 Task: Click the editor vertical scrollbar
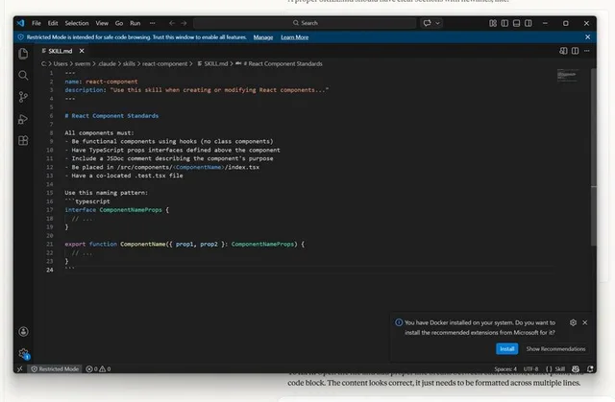point(594,156)
